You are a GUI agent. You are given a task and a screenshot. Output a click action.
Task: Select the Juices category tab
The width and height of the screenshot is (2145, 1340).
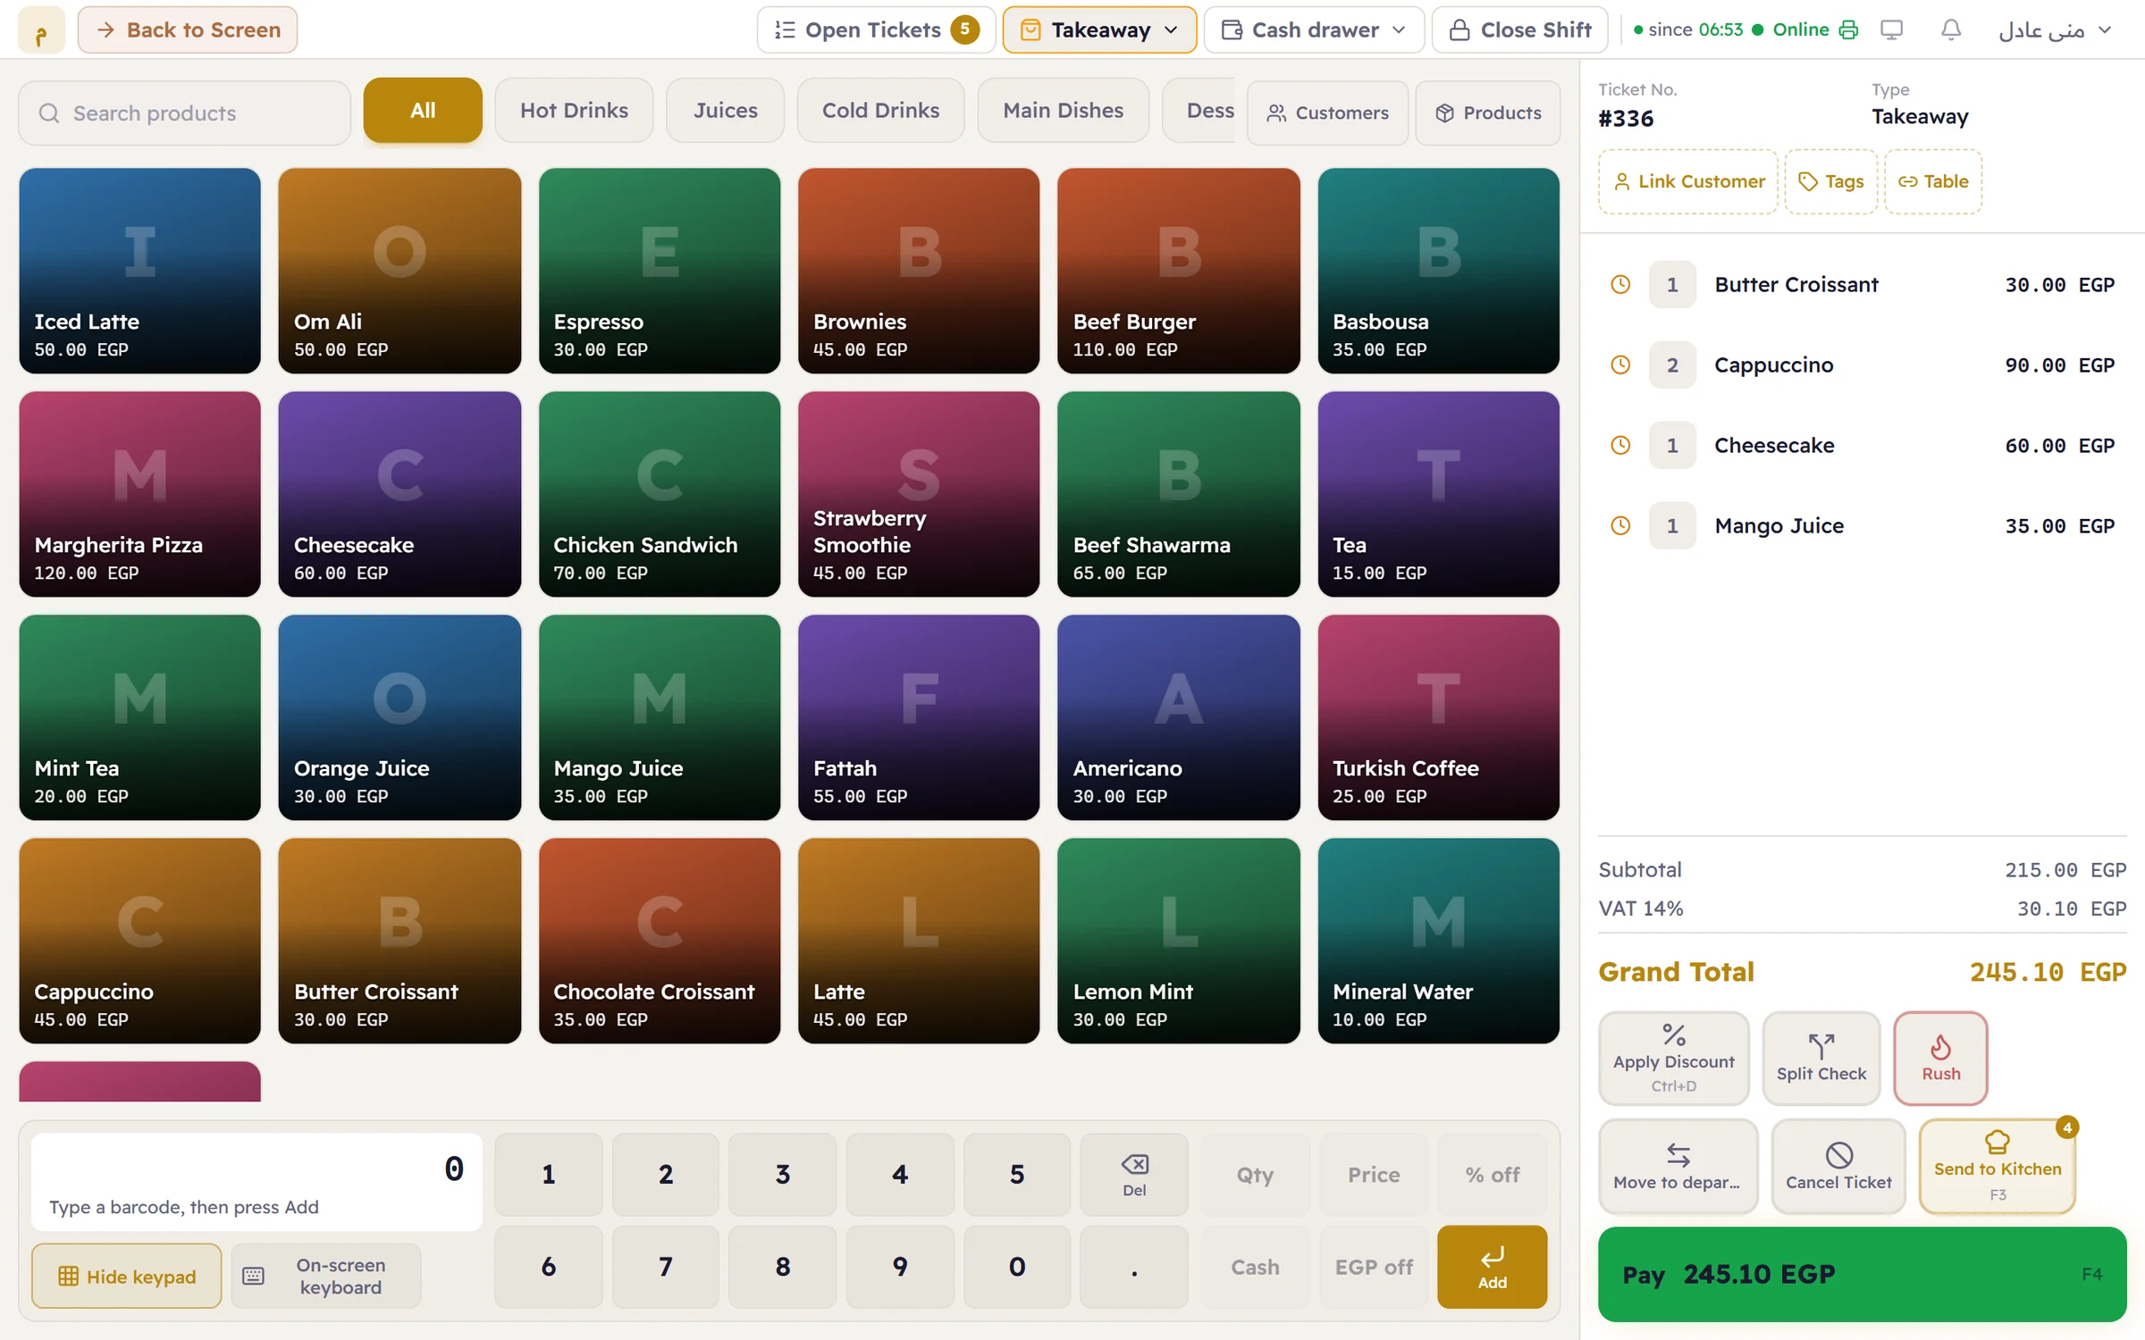(x=725, y=110)
